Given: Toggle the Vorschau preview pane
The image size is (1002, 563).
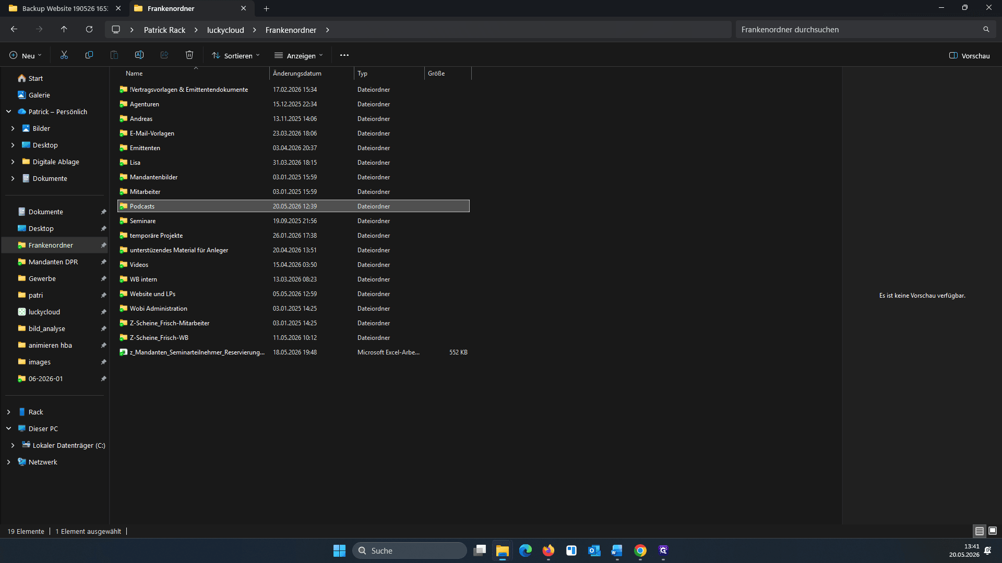Looking at the screenshot, I should point(970,56).
